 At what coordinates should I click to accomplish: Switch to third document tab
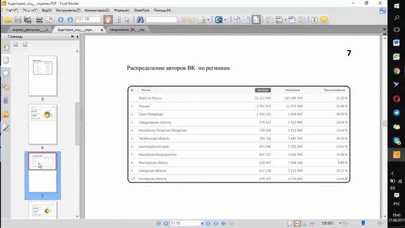click(x=127, y=30)
